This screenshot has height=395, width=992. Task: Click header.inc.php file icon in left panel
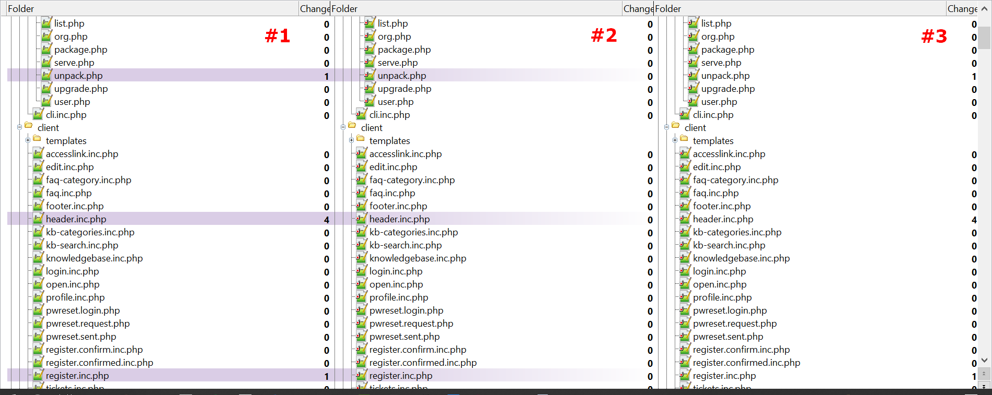(x=38, y=219)
